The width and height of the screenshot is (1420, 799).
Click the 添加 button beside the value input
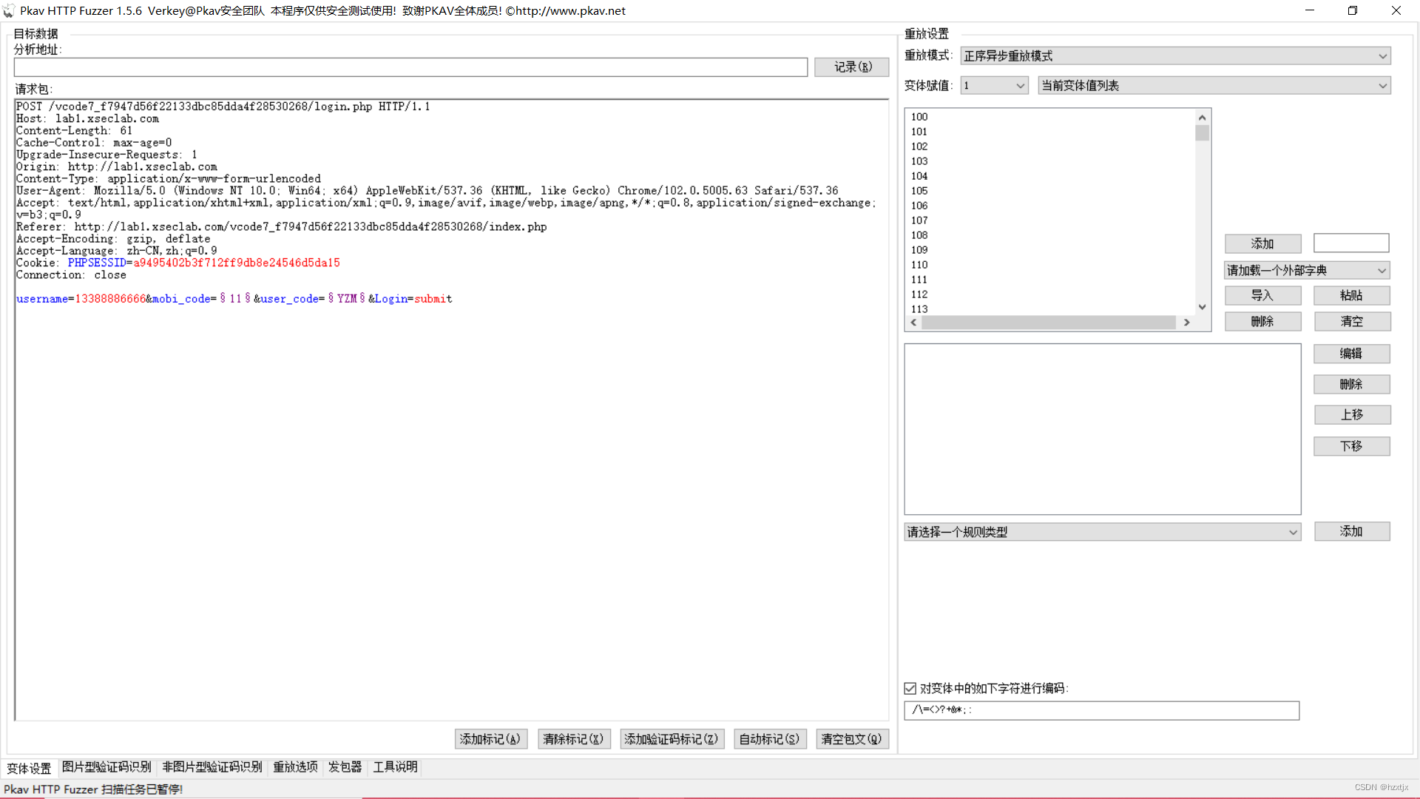pyautogui.click(x=1262, y=244)
